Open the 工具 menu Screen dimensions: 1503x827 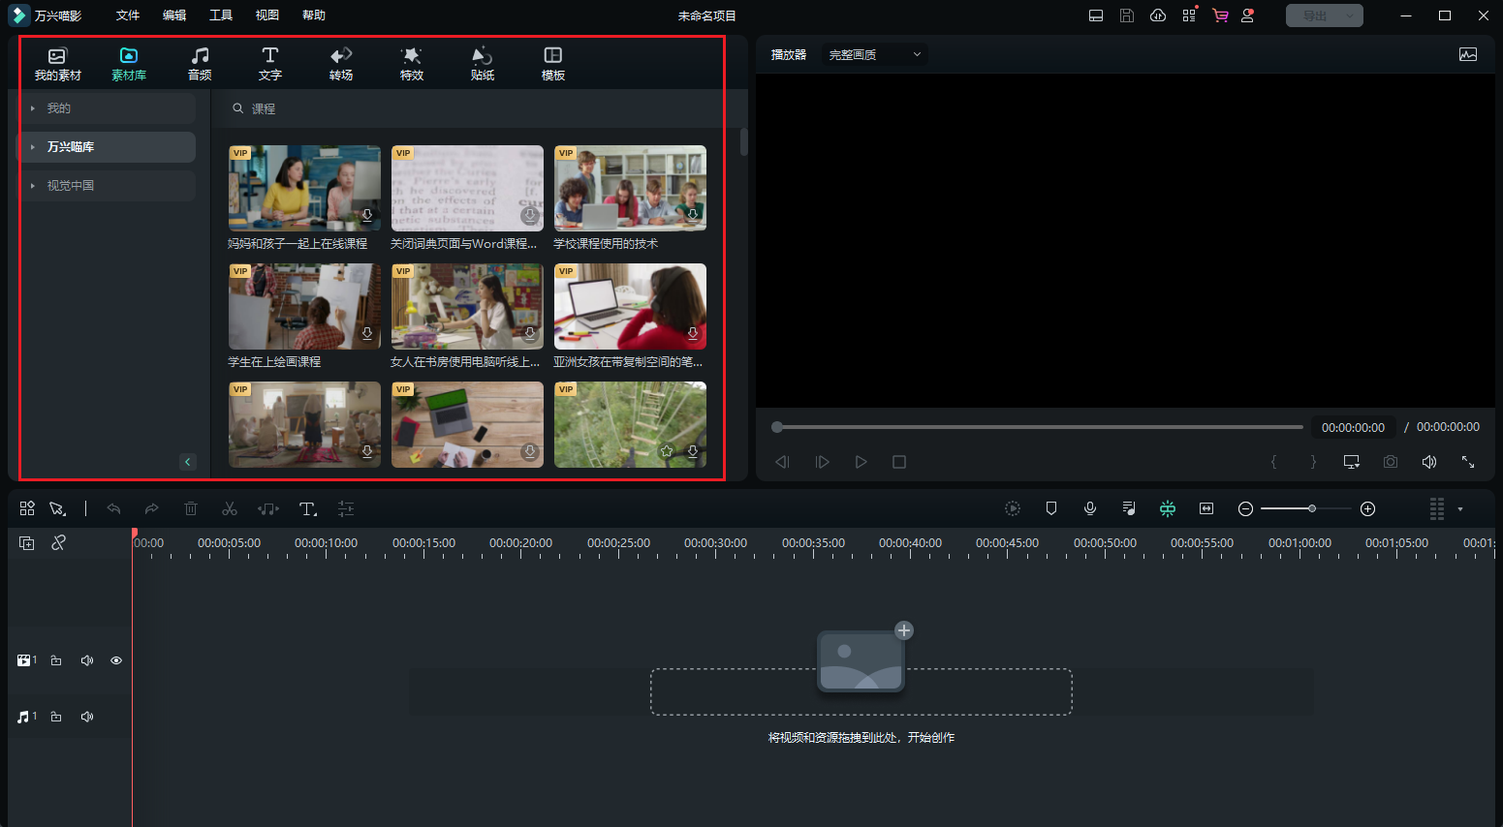pyautogui.click(x=221, y=15)
